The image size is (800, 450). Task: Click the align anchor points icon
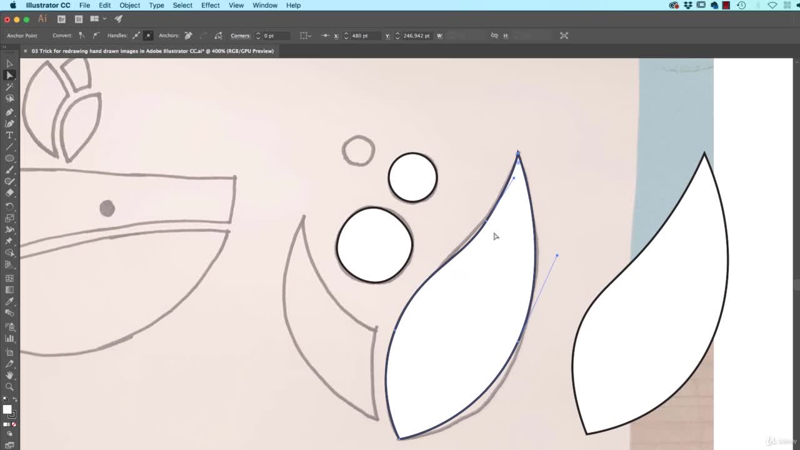pyautogui.click(x=325, y=36)
